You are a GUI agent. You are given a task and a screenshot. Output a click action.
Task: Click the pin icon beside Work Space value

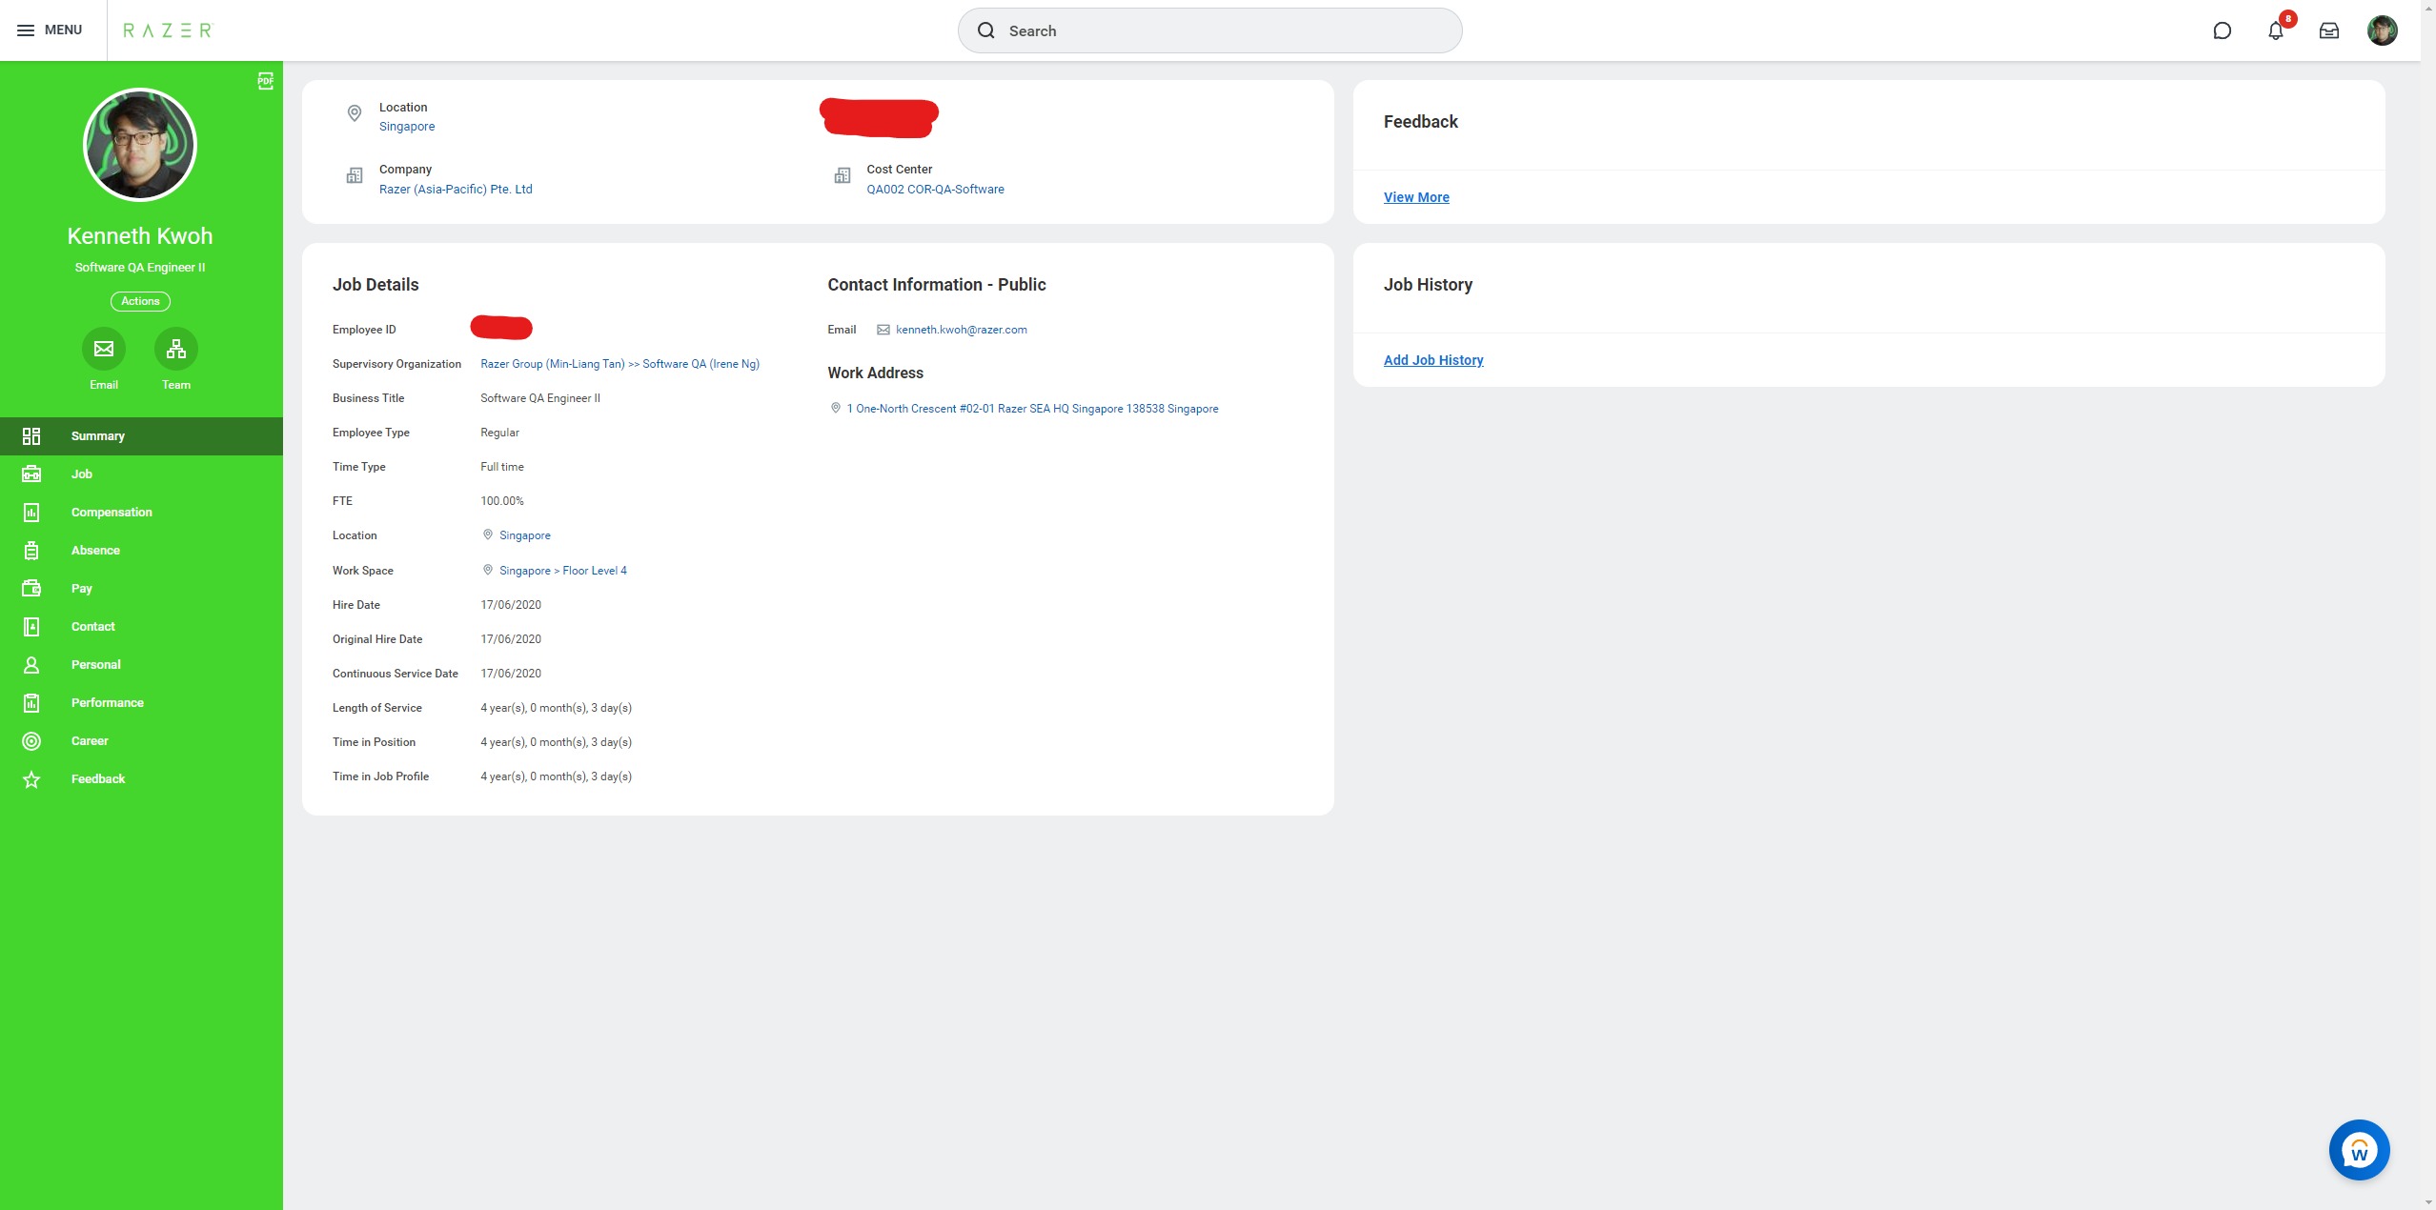tap(488, 570)
